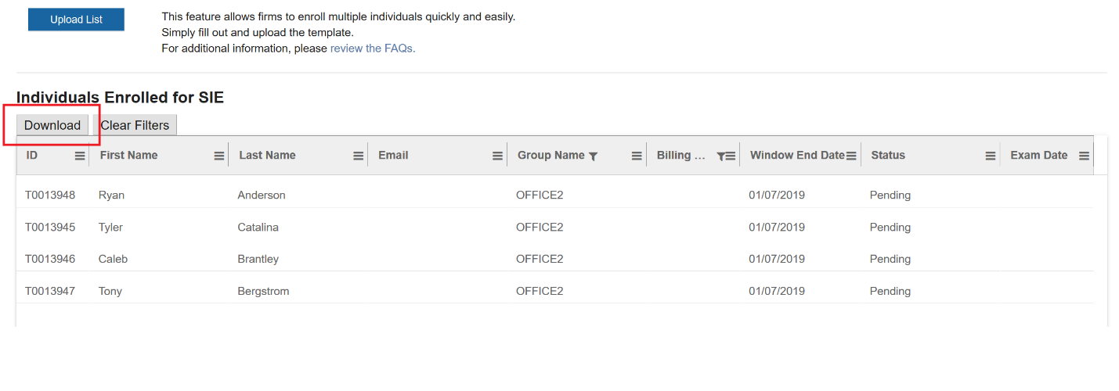Select the Tony Bergstrom row's Pending status
Image resolution: width=1119 pixels, height=391 pixels.
tap(890, 291)
